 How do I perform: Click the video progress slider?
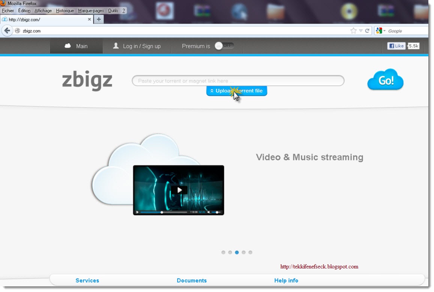point(164,213)
